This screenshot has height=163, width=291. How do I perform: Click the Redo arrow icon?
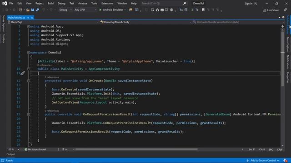pyautogui.click(x=51, y=10)
